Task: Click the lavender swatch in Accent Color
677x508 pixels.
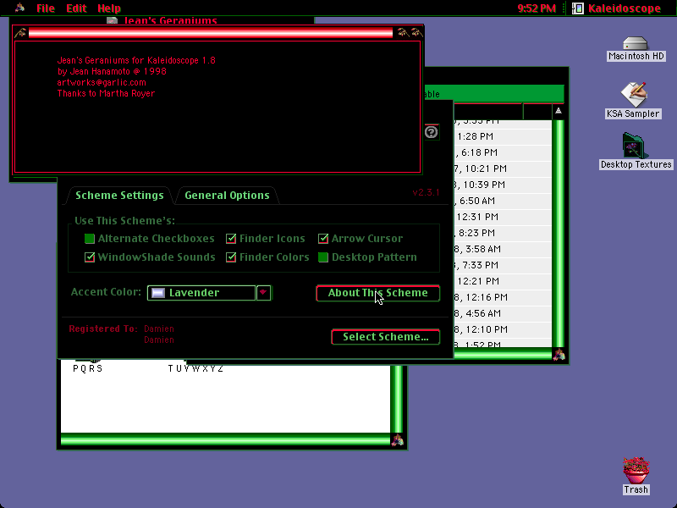Action: click(158, 293)
